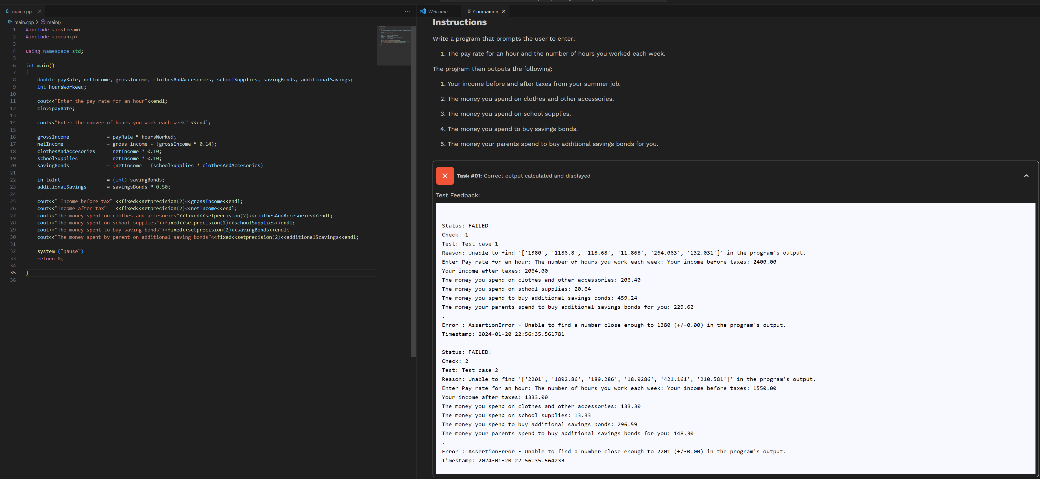Close the Companion tab

coord(503,11)
